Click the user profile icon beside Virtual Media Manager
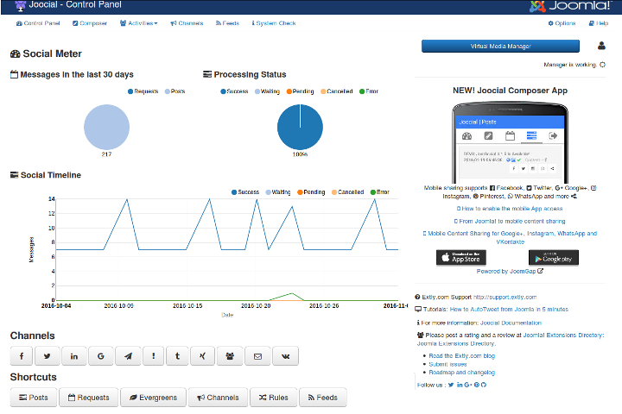Viewport: 622px width, 414px height. click(601, 46)
